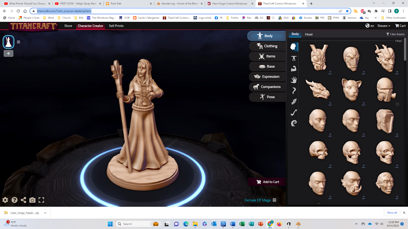
Task: Click gear icon under gas mask head
Action: pyautogui.click(x=397, y=104)
